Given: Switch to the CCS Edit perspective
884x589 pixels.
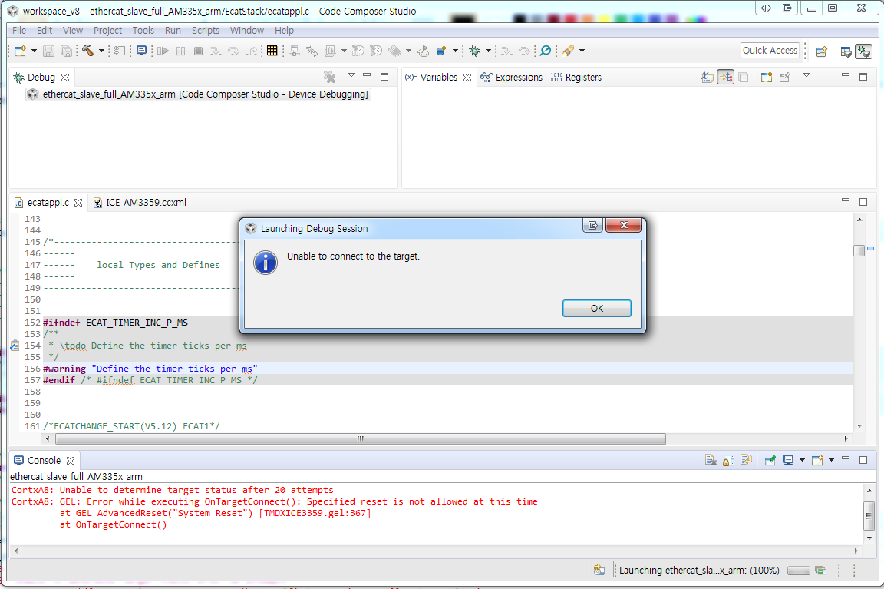Looking at the screenshot, I should click(846, 51).
